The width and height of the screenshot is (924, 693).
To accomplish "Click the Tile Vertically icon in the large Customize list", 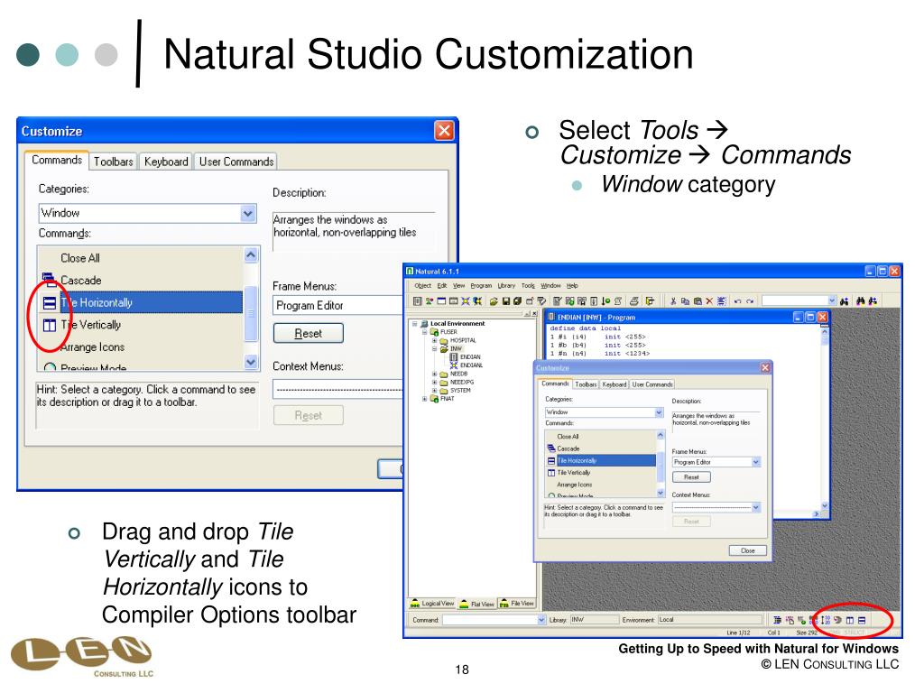I will 50,325.
